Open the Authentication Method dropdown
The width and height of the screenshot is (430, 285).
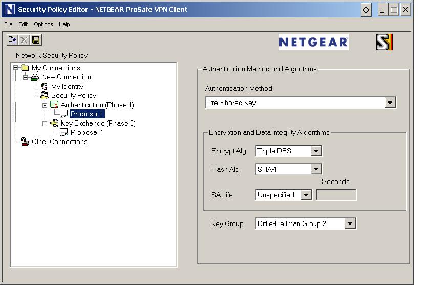[390, 103]
